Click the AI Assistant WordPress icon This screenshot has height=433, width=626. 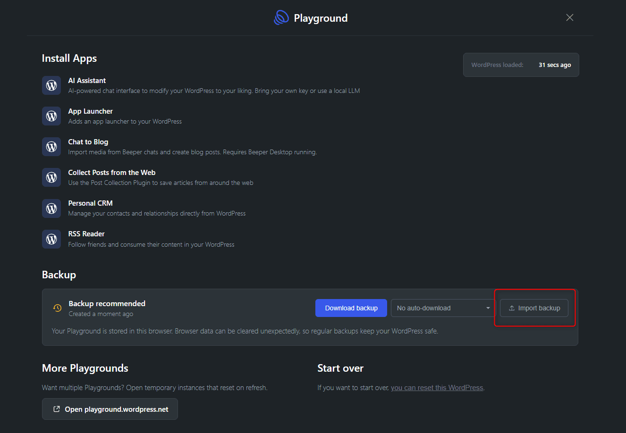point(51,85)
